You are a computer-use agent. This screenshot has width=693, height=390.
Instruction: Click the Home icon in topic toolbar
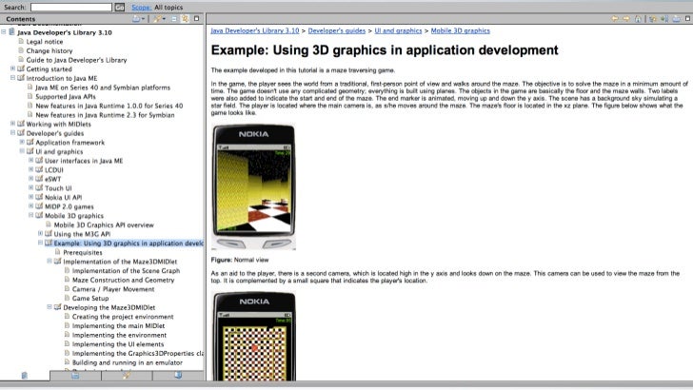click(638, 19)
